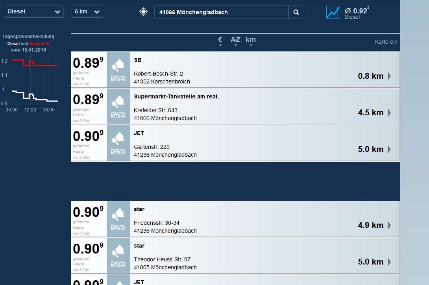Click the 0.89 price of SB station
The image size is (429, 285).
(x=88, y=63)
